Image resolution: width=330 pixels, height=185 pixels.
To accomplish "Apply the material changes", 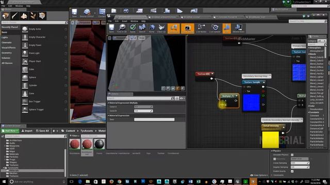I will click(x=133, y=28).
